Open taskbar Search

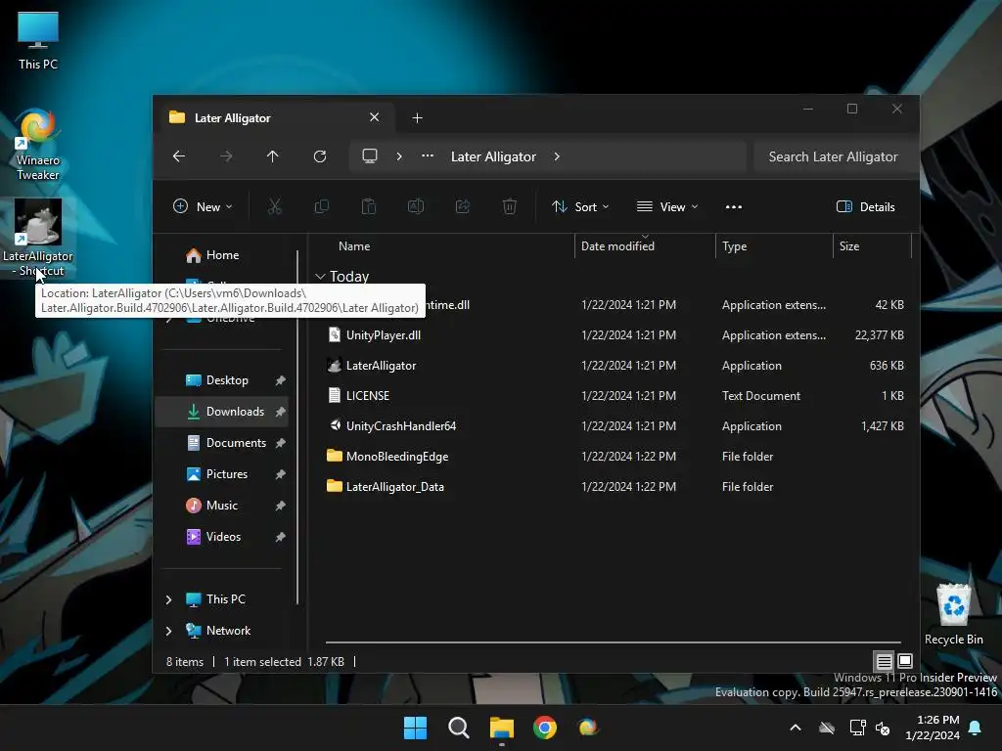click(458, 728)
